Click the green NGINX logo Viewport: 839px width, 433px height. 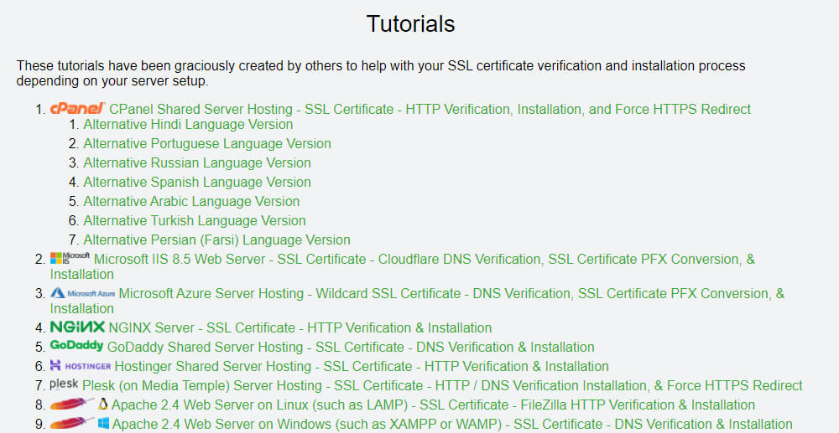77,327
